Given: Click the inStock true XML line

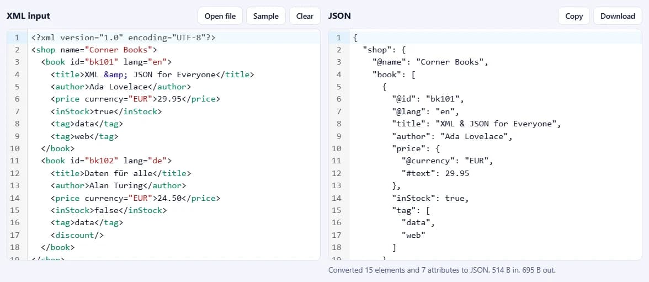Looking at the screenshot, I should click(x=107, y=112).
